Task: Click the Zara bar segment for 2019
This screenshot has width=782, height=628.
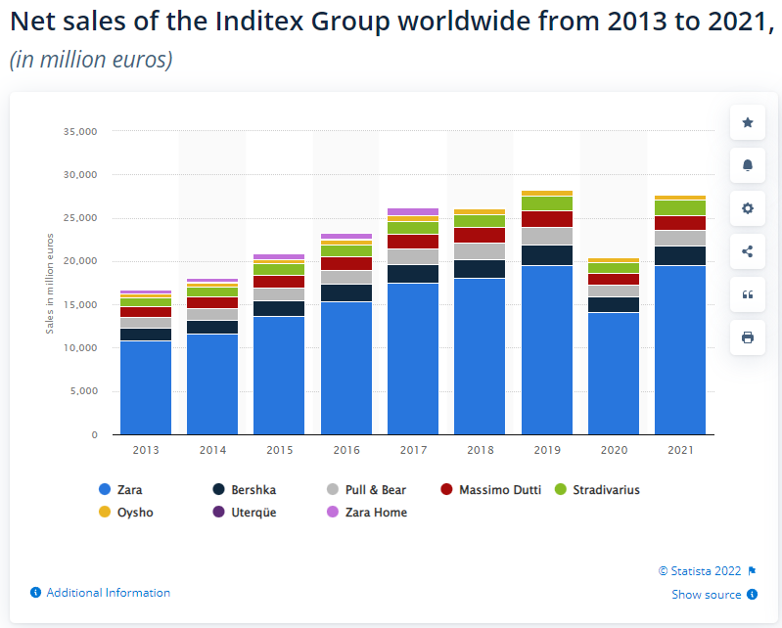Action: (547, 350)
